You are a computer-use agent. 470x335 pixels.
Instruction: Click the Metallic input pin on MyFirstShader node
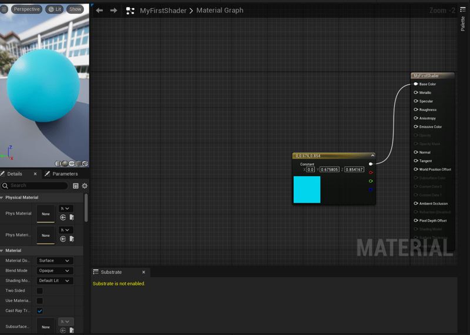(416, 93)
